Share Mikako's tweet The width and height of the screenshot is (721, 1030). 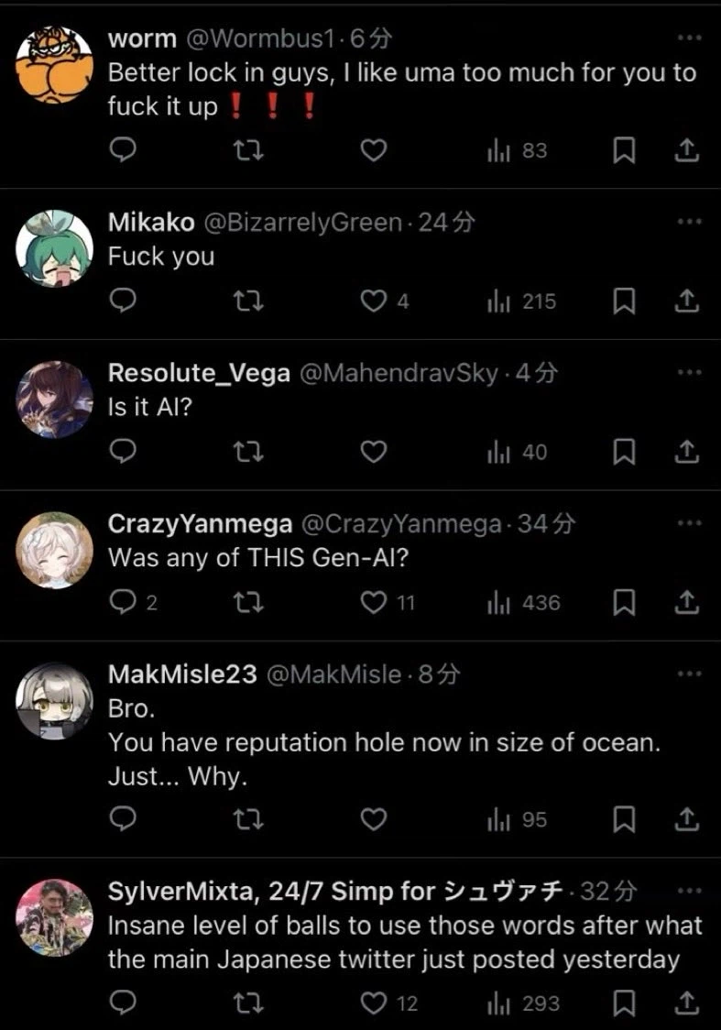tap(686, 301)
